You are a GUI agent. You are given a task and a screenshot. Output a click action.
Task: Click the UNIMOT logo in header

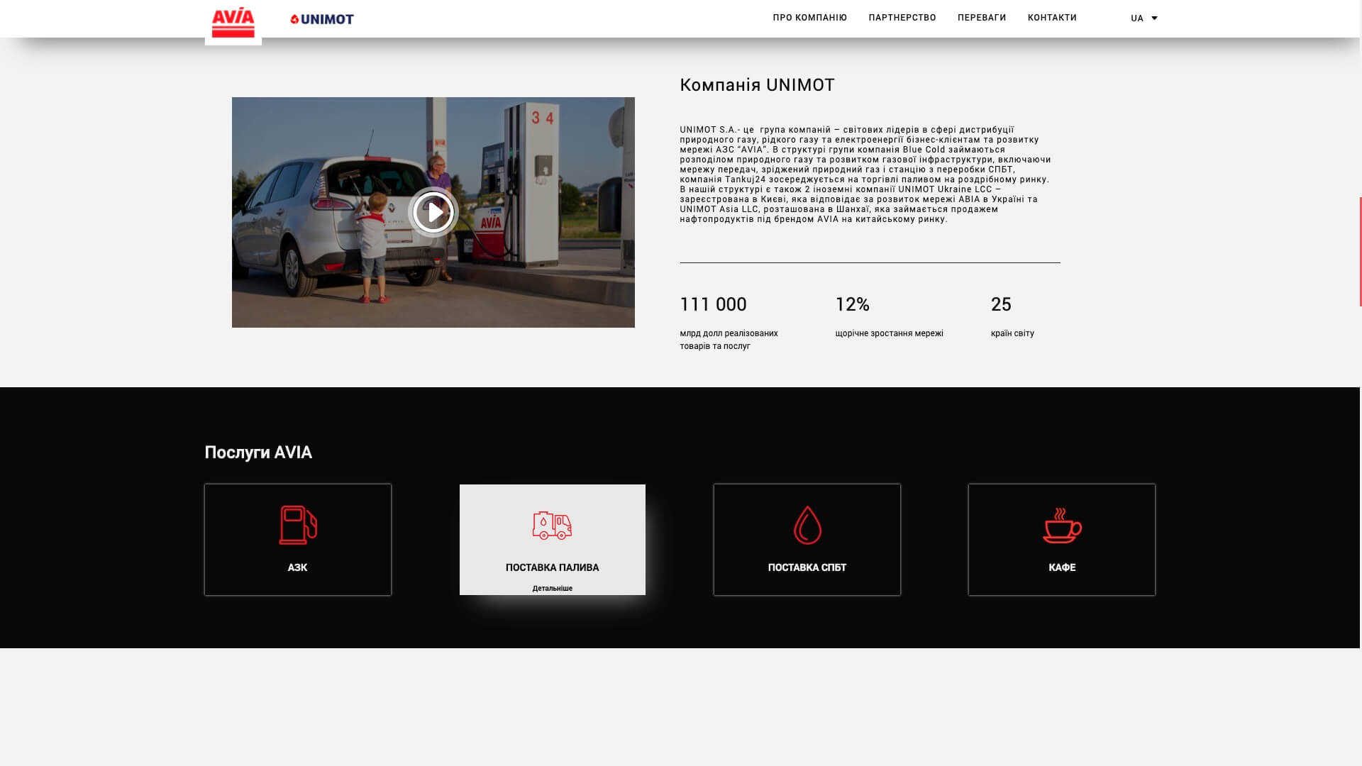coord(322,19)
